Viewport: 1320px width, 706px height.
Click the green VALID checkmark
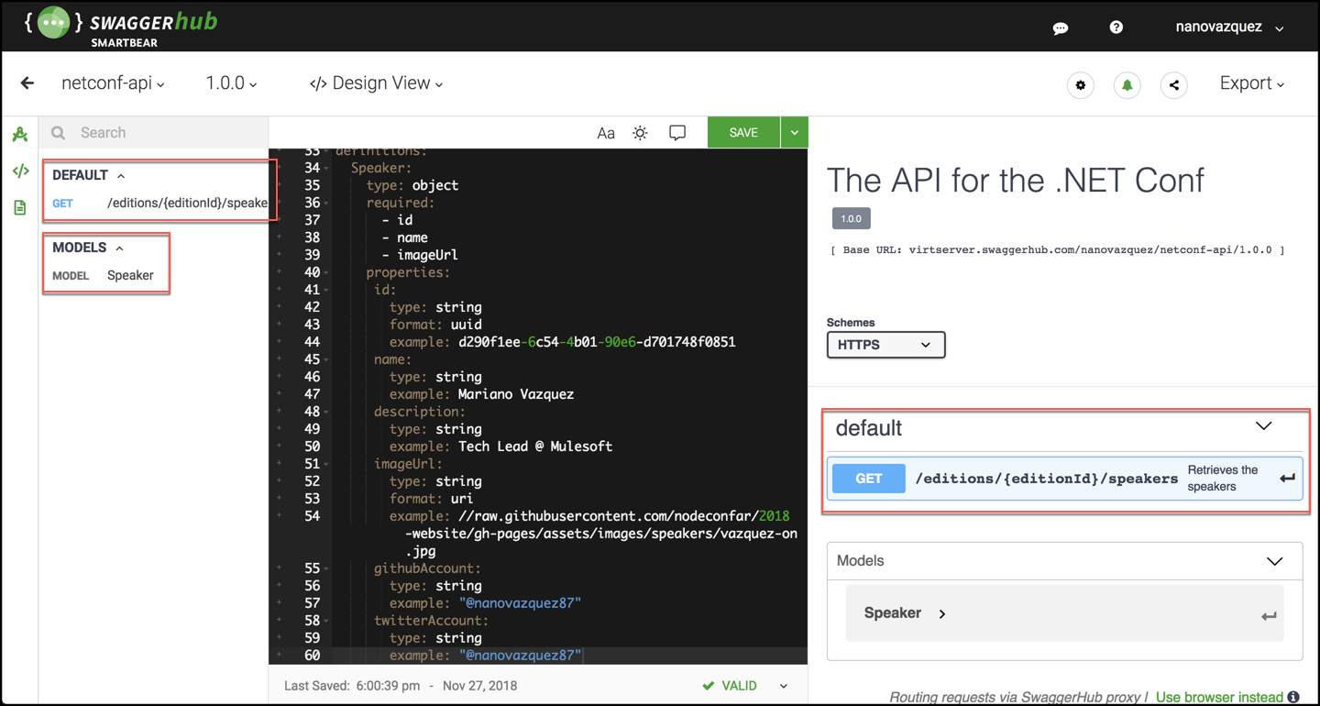(x=708, y=686)
